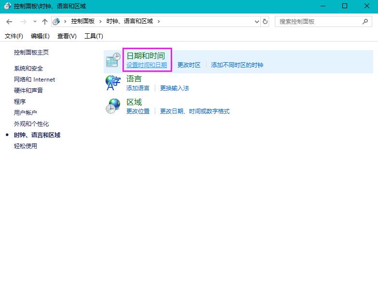The width and height of the screenshot is (378, 303).
Task: Open 用户帐户 category
Action: click(x=25, y=113)
